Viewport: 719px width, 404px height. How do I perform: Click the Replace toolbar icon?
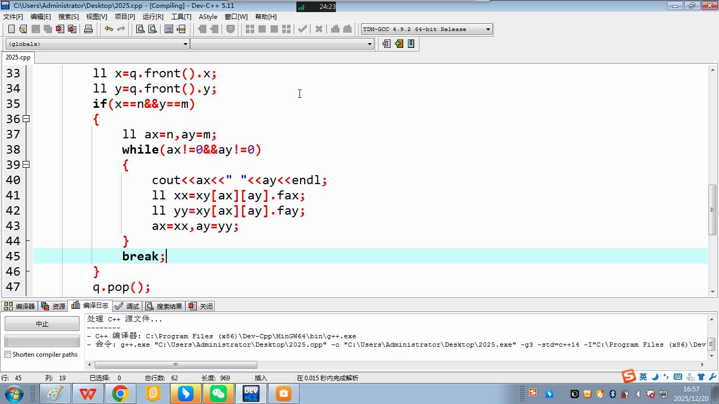tap(153, 29)
